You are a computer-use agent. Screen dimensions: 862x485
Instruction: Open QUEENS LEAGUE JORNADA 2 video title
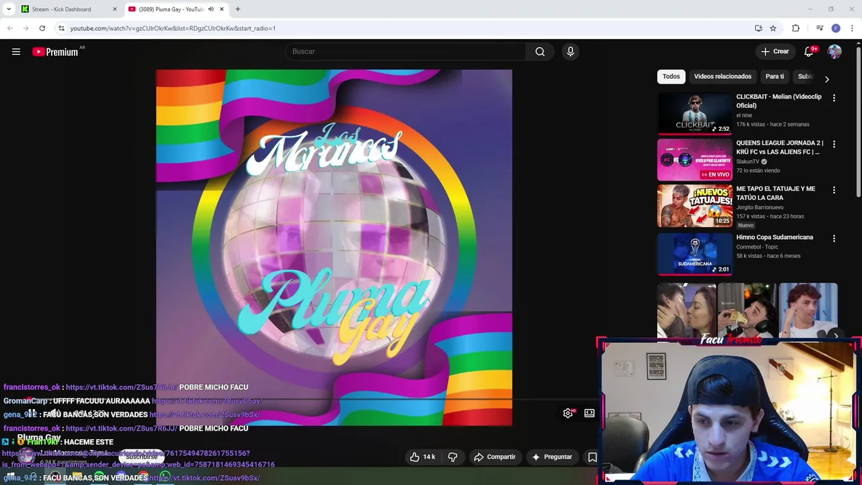coord(780,148)
